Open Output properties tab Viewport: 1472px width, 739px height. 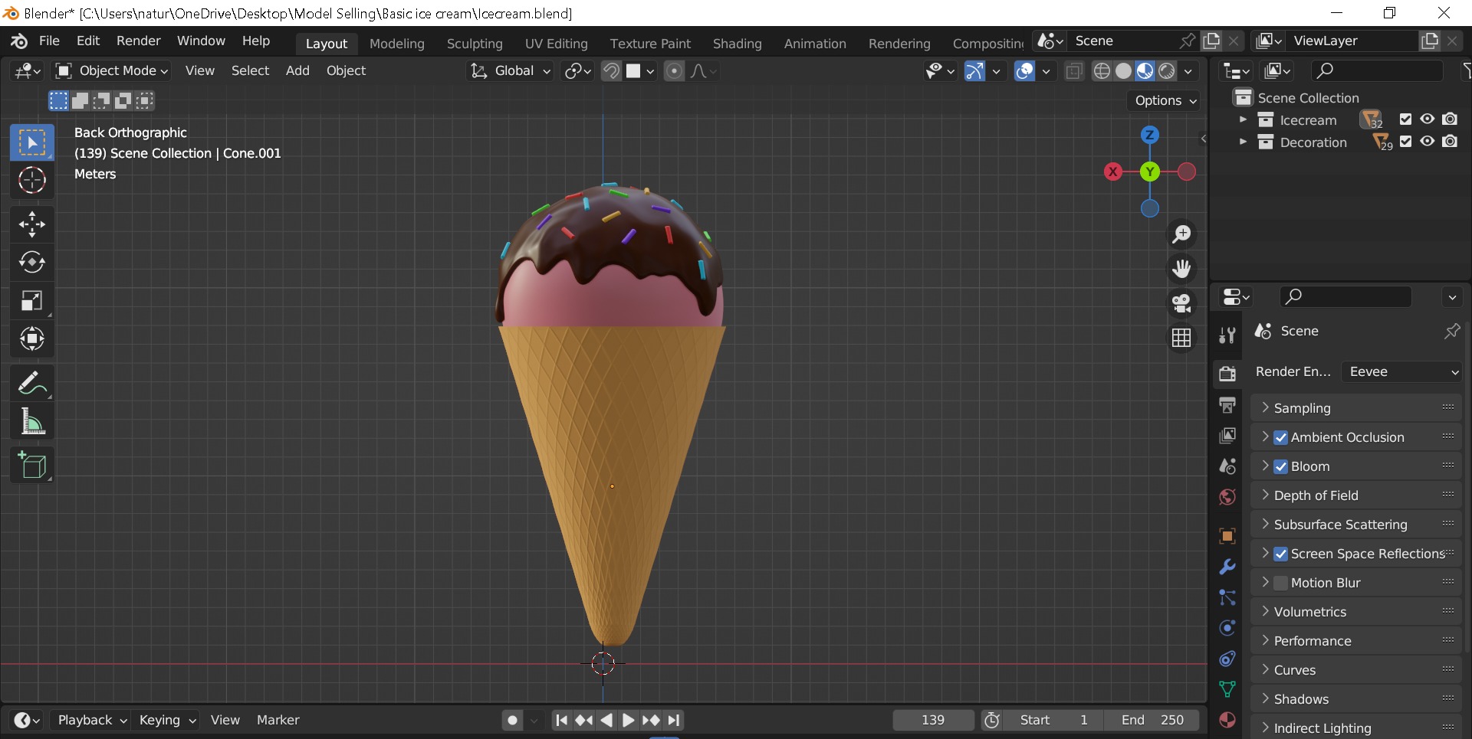(x=1227, y=404)
